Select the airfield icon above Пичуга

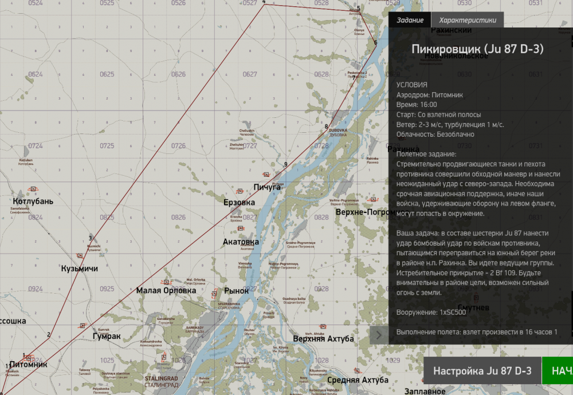pos(266,175)
